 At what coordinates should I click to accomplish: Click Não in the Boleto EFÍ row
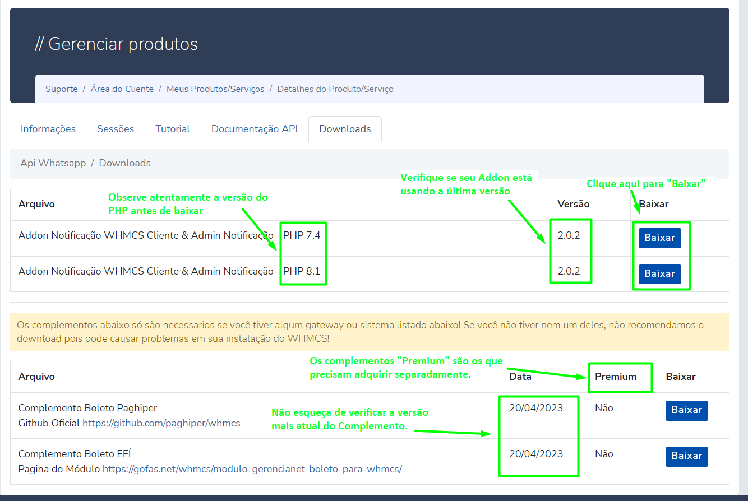click(604, 454)
